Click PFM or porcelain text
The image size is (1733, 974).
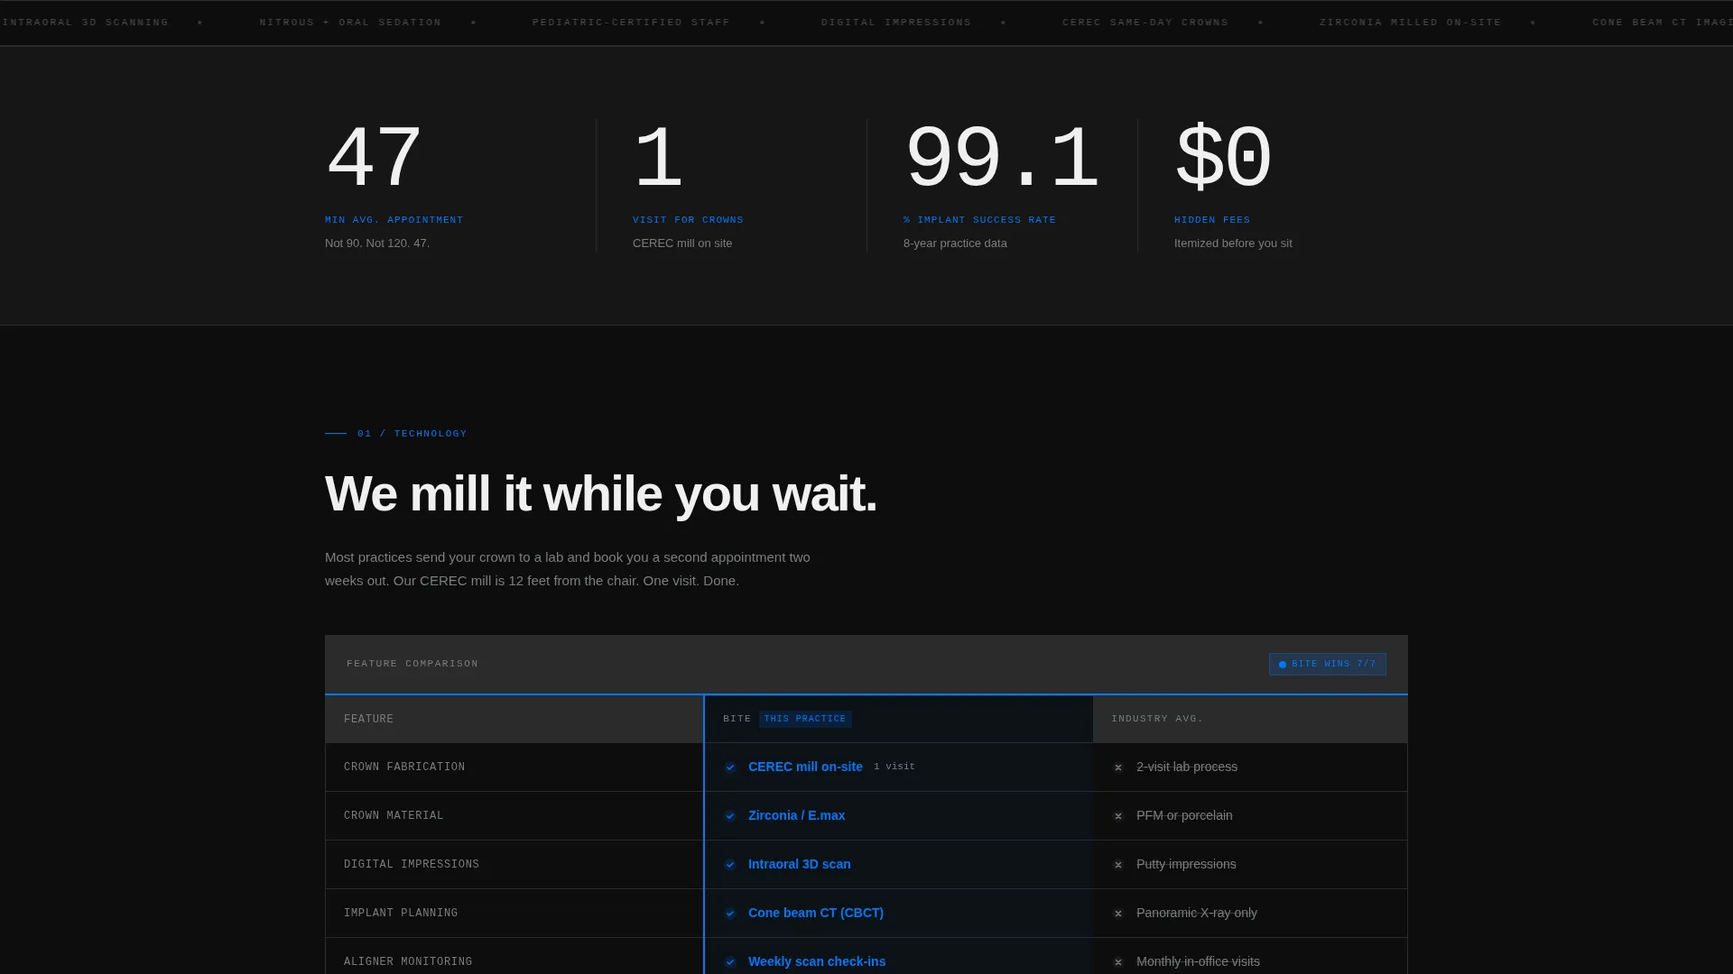(1184, 815)
